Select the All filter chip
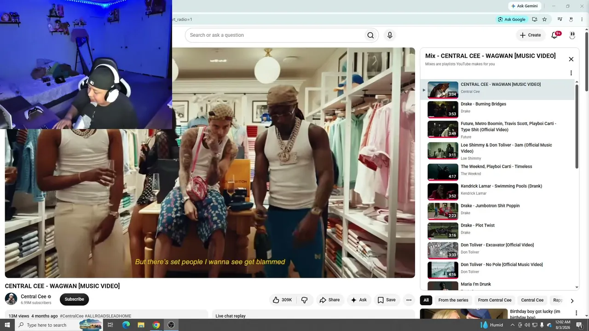589x331 pixels. 426,300
